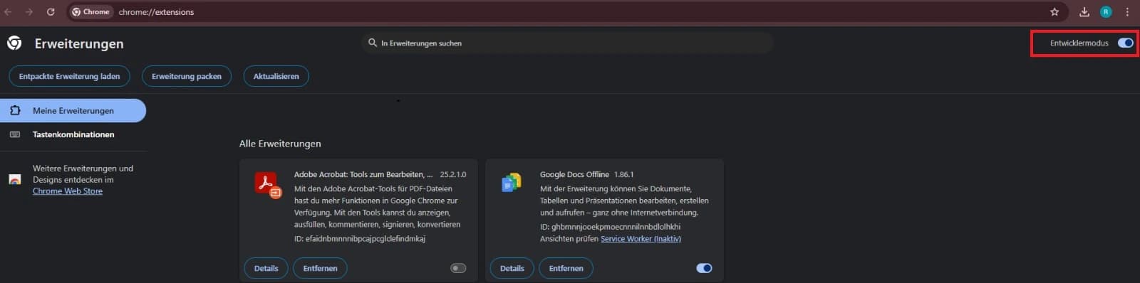Click the Aktualisieren button
The width and height of the screenshot is (1140, 283).
point(276,76)
